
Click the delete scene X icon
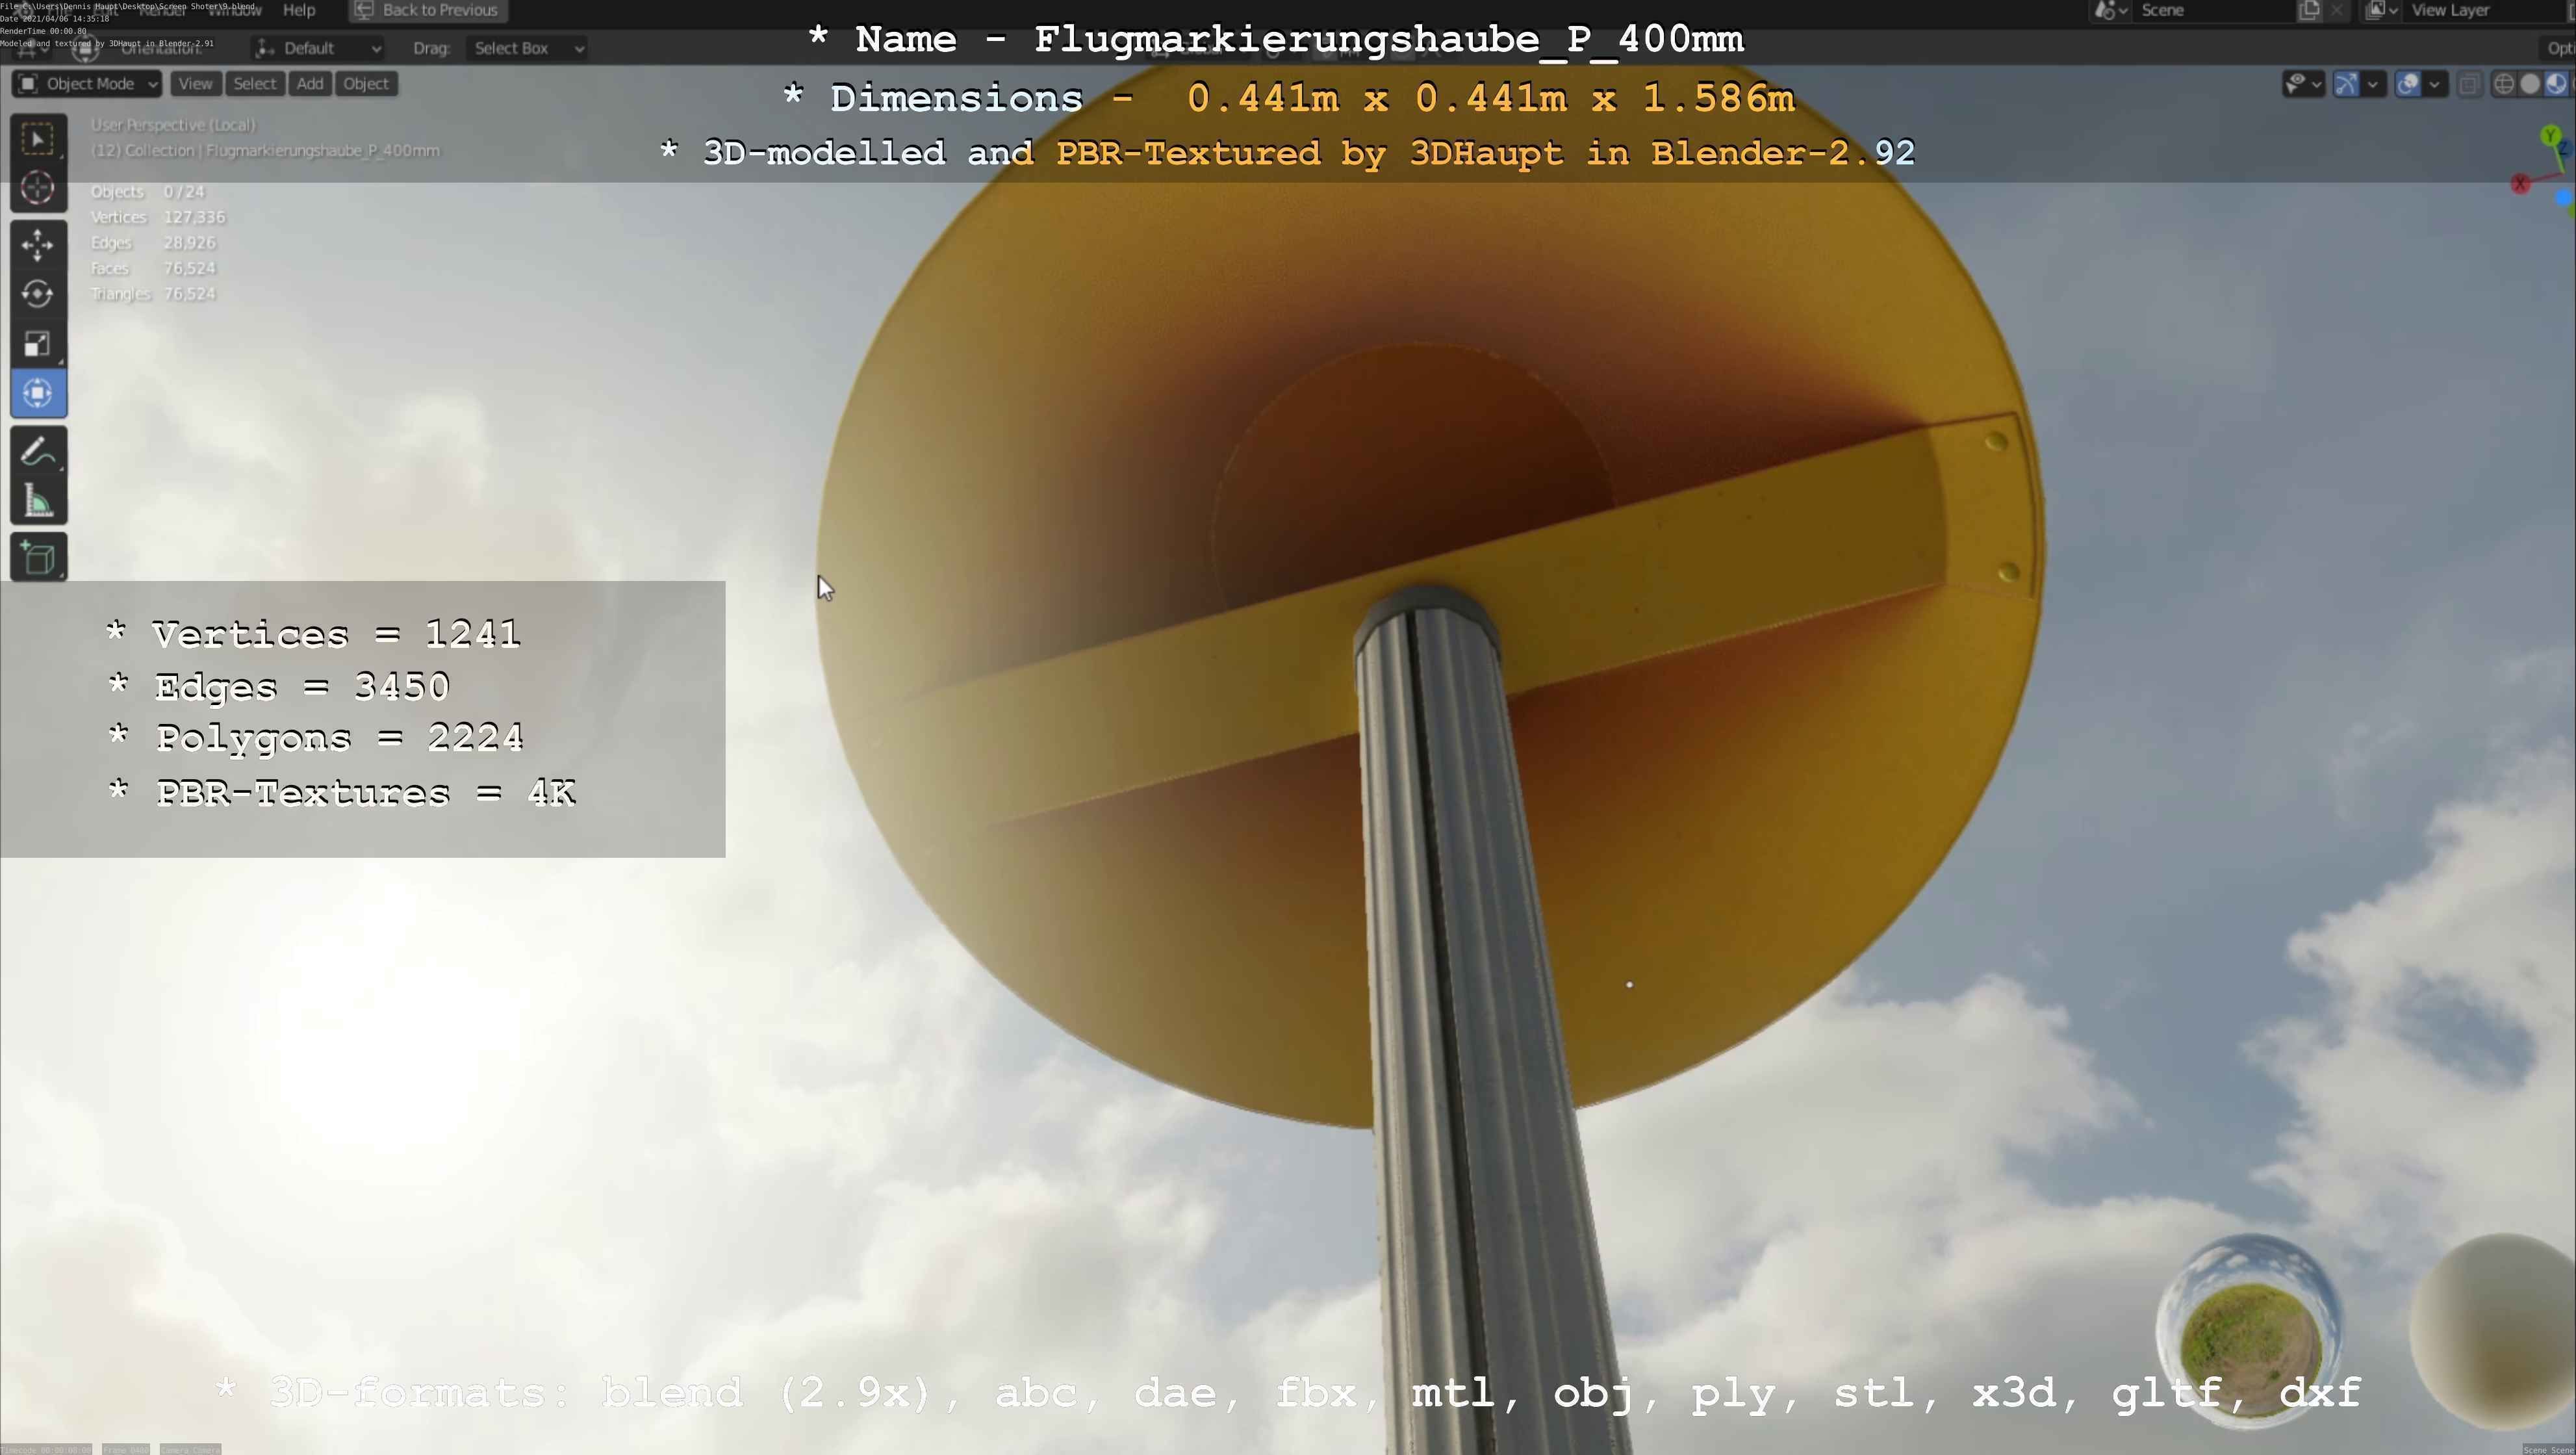coord(2337,10)
